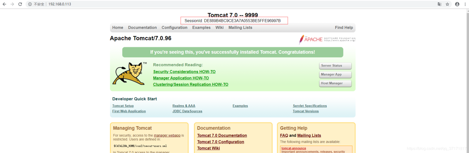Open the Tomcat Setup link
This screenshot has width=469, height=153.
click(123, 106)
